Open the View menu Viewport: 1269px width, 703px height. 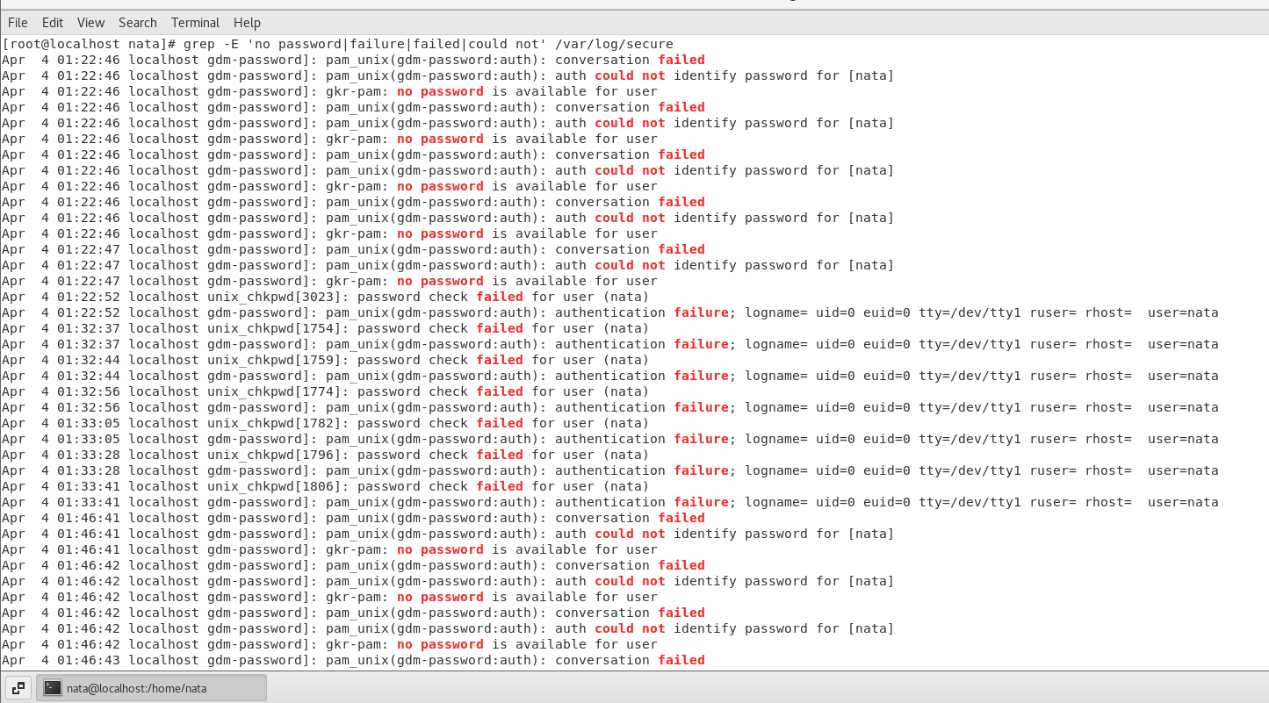coord(90,23)
